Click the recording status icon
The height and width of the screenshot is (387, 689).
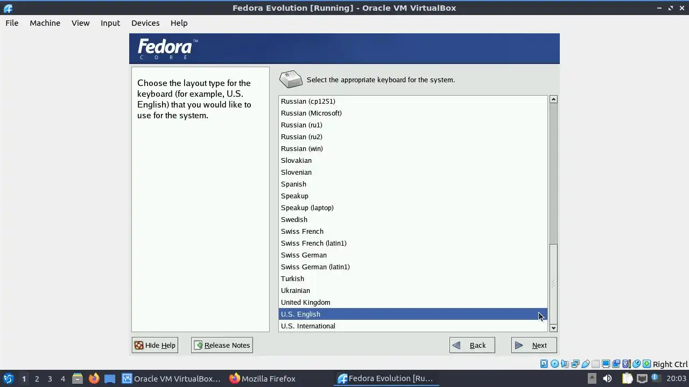[x=616, y=364]
